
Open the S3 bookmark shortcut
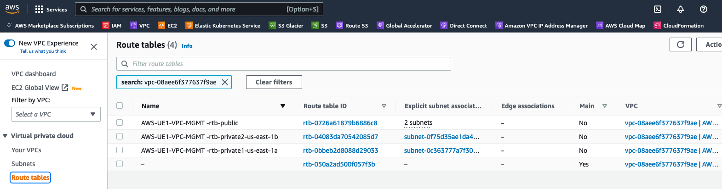point(320,26)
